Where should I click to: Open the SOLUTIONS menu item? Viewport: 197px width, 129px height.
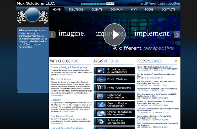click(x=76, y=10)
